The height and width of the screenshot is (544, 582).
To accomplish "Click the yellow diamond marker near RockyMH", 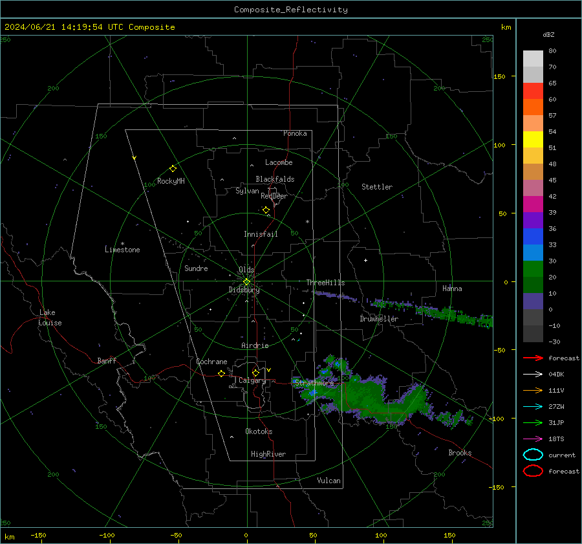I will click(173, 169).
